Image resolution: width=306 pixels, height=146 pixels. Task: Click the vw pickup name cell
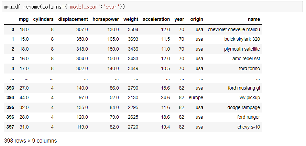tap(250, 98)
